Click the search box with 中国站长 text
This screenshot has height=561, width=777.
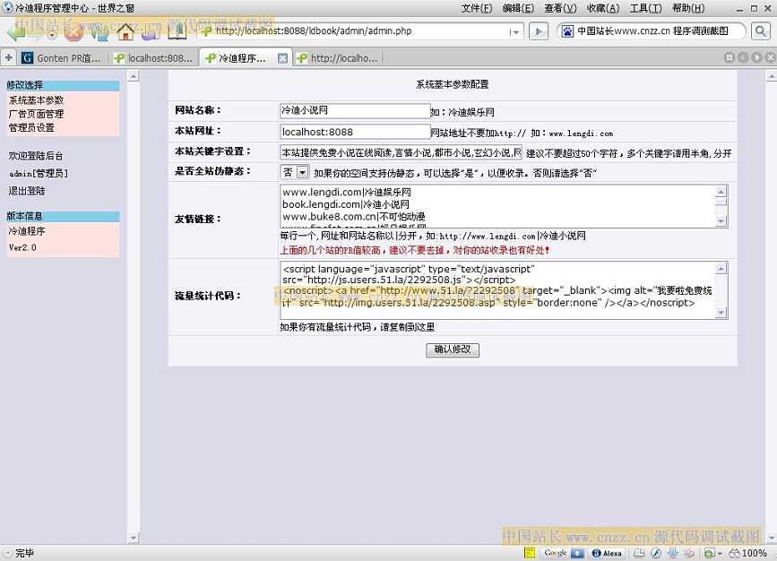[653, 31]
